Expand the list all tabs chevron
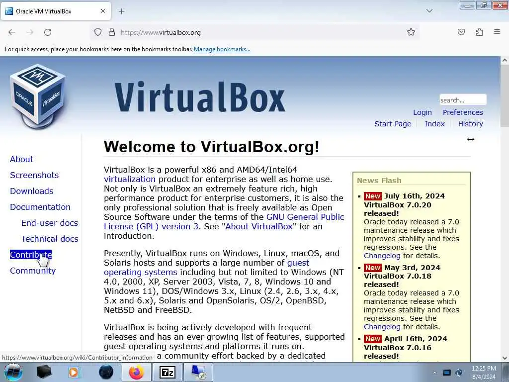 pos(429,11)
